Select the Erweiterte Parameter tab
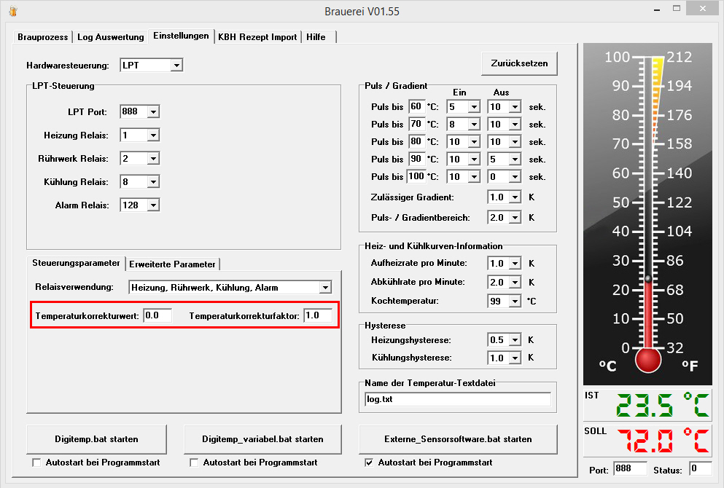 tap(173, 264)
